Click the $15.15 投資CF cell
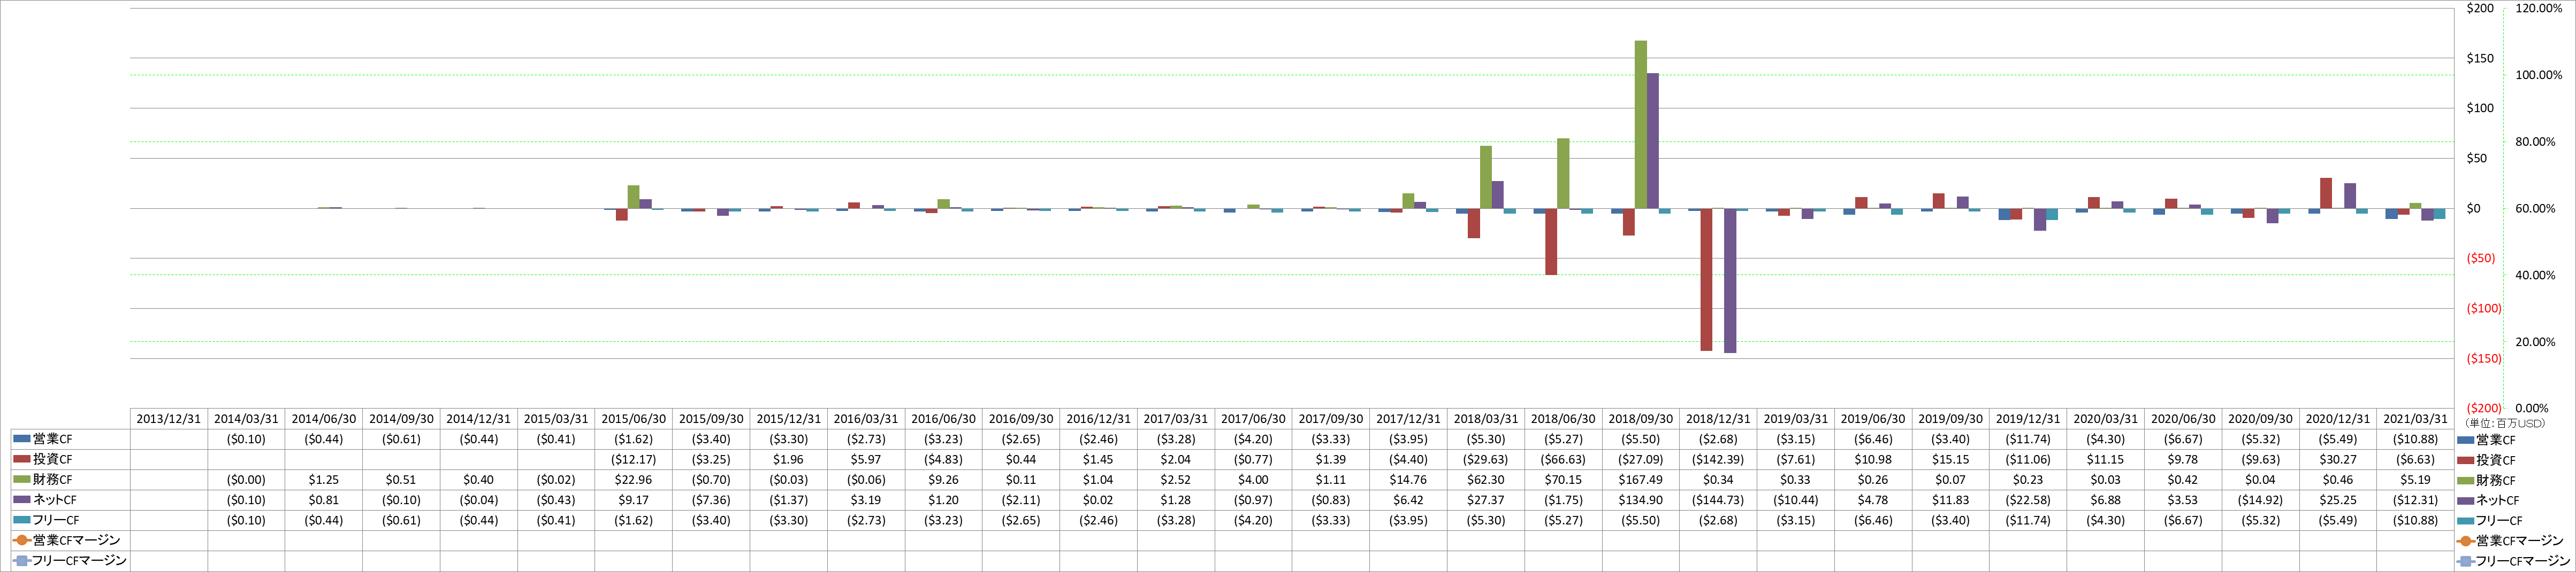 (x=1951, y=460)
